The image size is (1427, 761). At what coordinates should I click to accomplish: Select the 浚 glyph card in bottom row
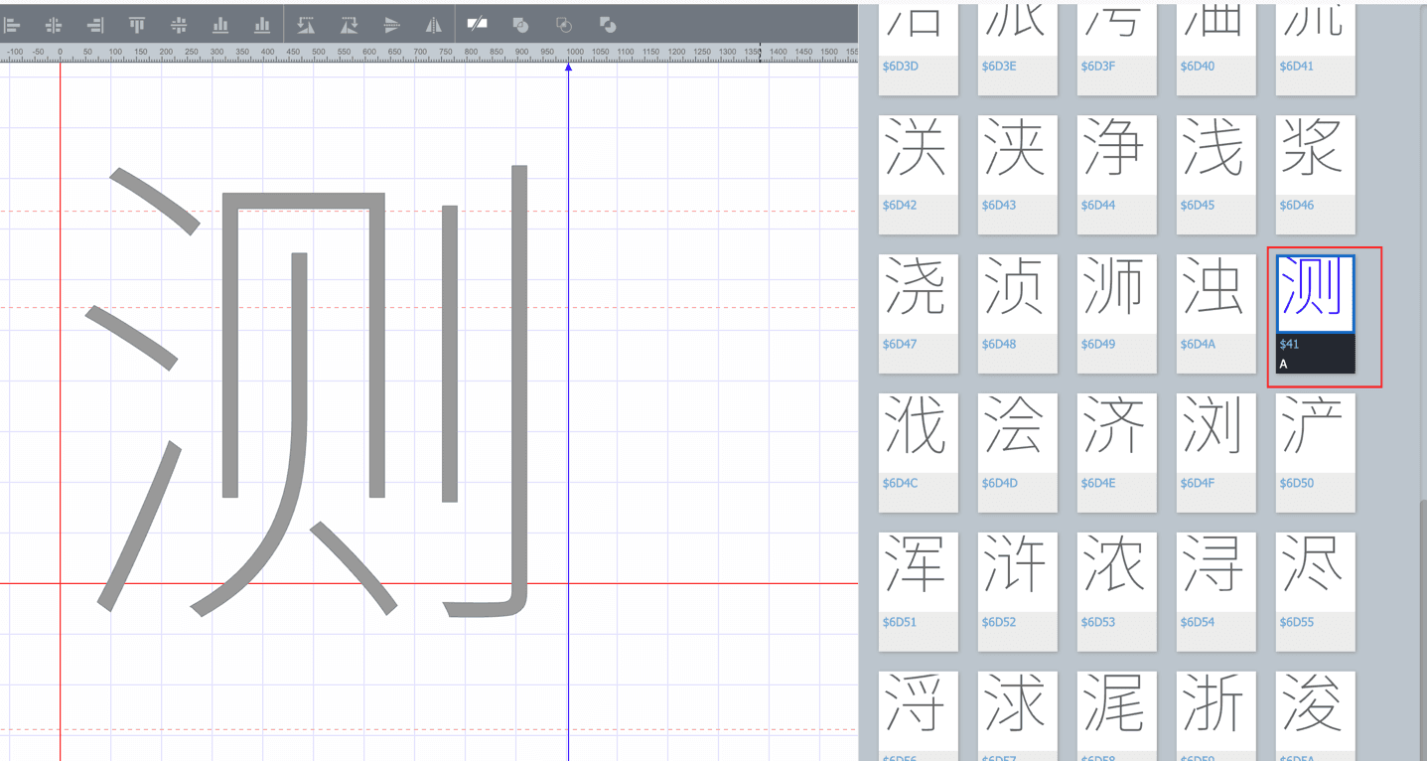(x=1316, y=716)
